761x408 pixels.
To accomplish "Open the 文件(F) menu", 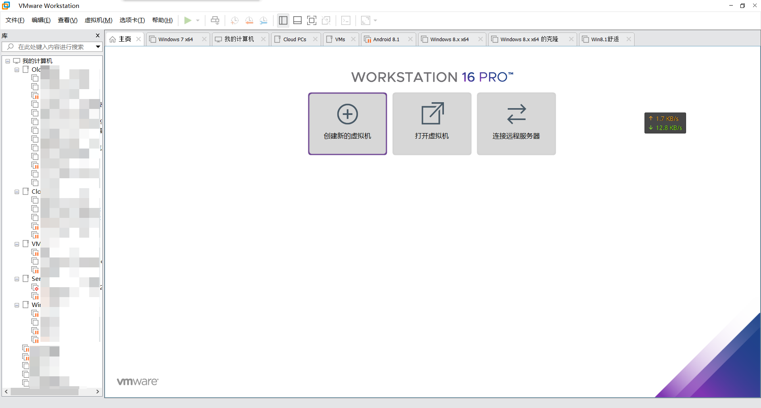I will coord(15,20).
